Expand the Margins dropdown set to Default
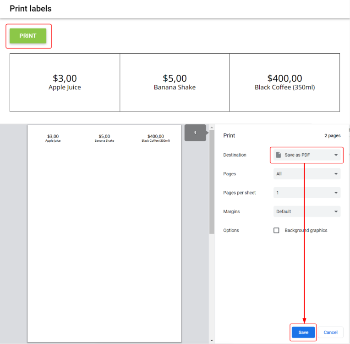The height and width of the screenshot is (344, 350). tap(307, 211)
